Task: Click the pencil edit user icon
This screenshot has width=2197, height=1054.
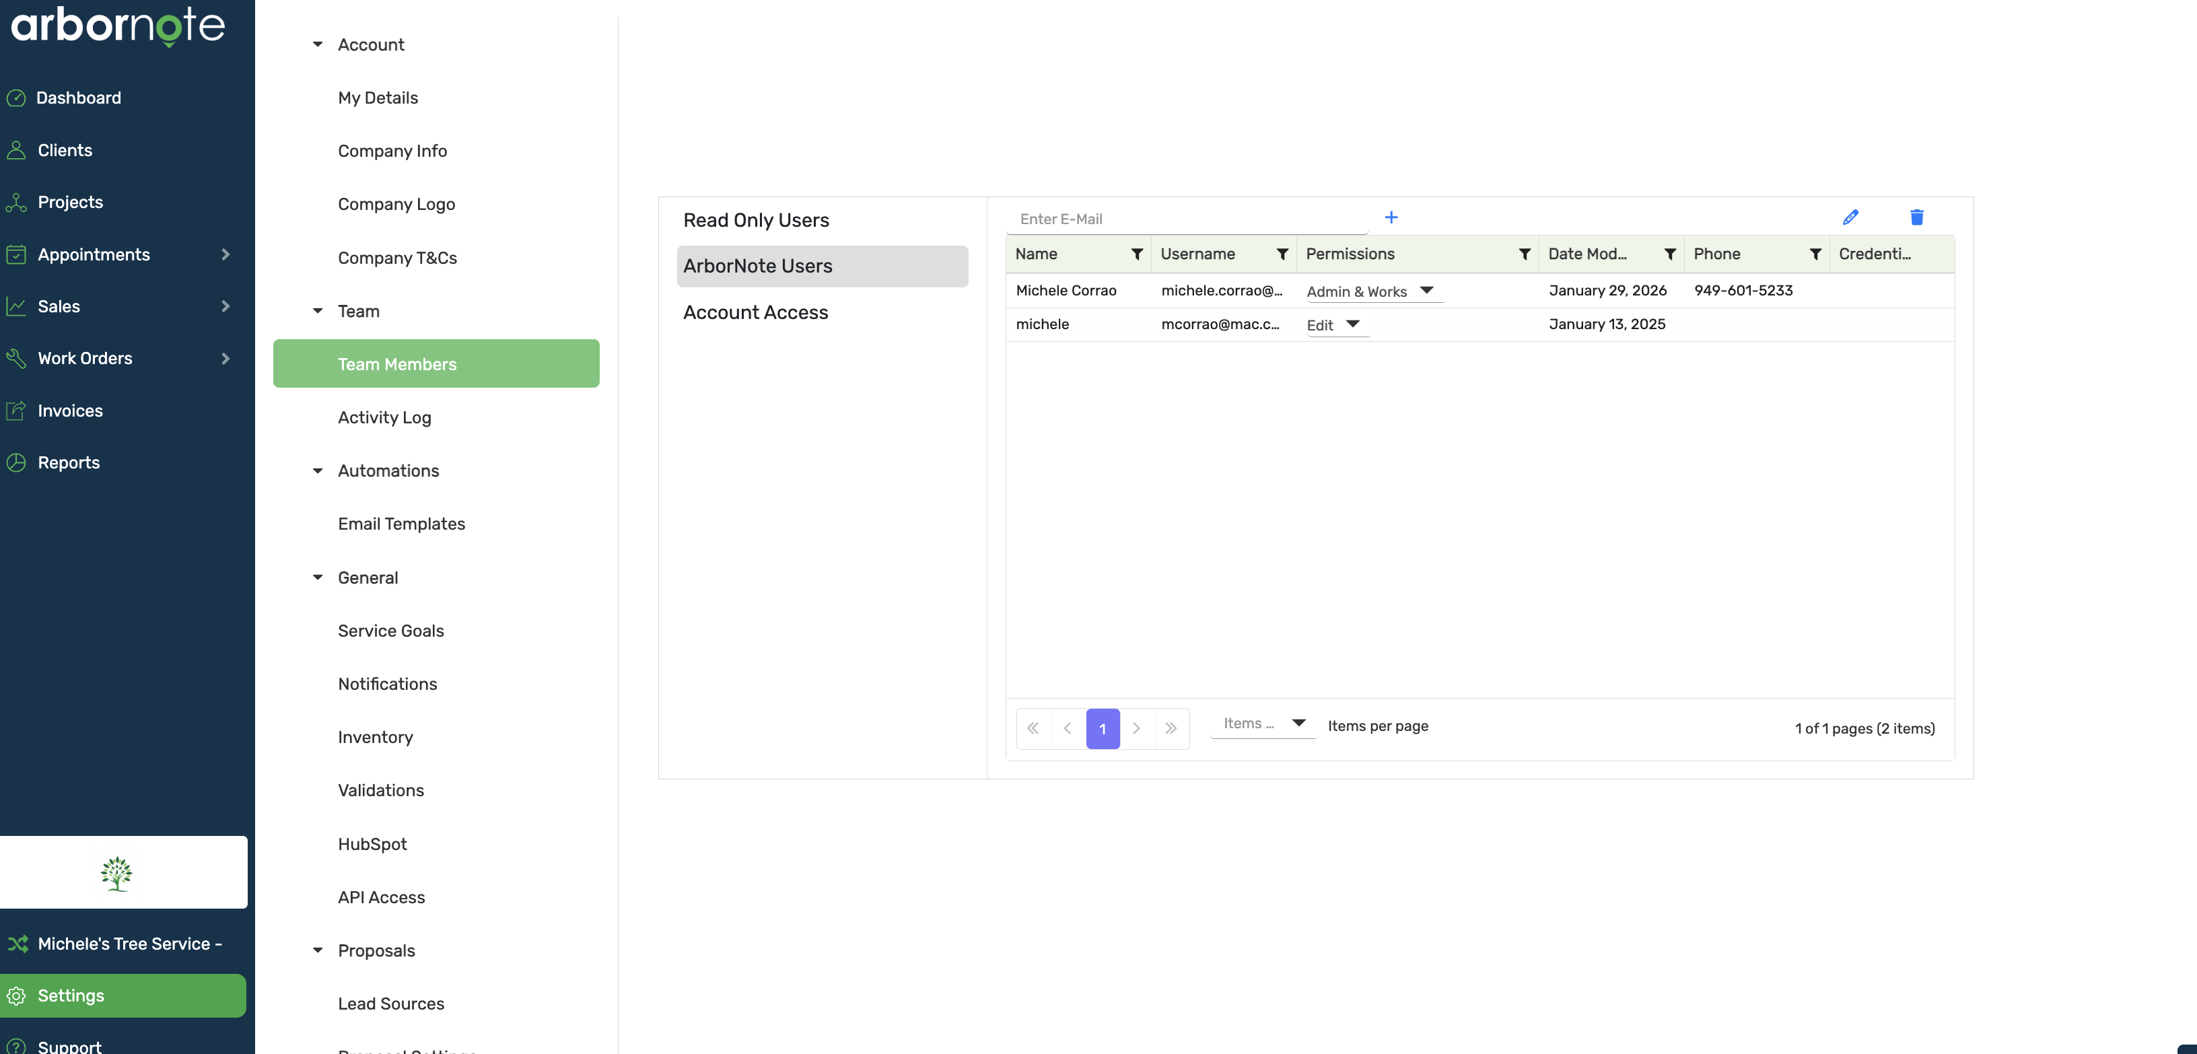Action: click(x=1850, y=217)
